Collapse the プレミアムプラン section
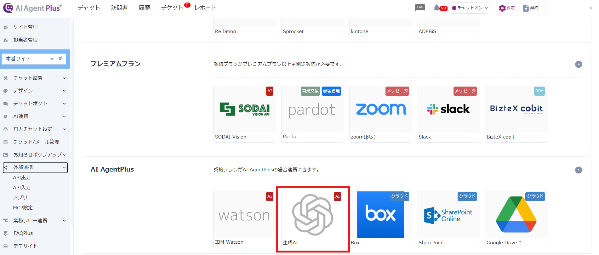599x255 pixels. tap(579, 64)
